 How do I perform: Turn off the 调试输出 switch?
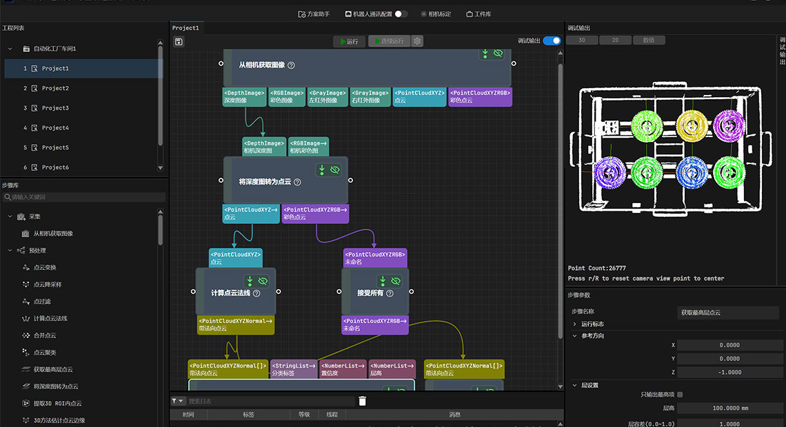[552, 41]
